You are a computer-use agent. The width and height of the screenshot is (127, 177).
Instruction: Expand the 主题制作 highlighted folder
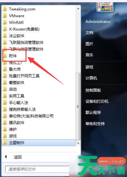pyautogui.click(x=39, y=143)
